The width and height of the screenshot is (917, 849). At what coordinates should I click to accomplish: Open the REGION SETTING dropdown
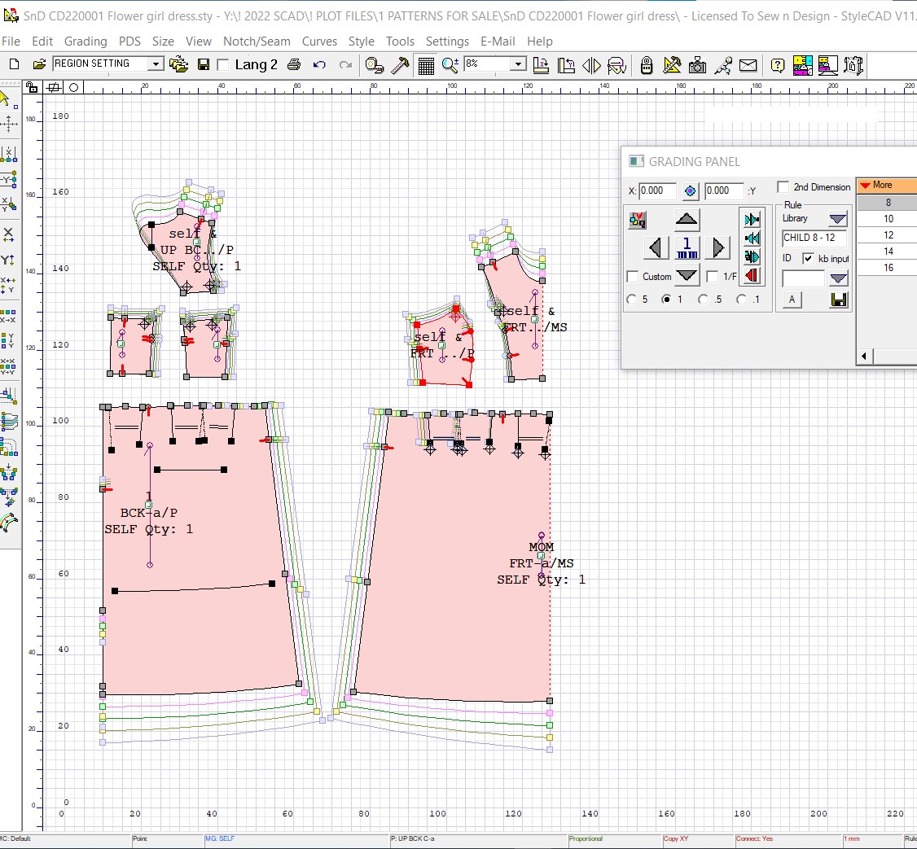point(156,64)
